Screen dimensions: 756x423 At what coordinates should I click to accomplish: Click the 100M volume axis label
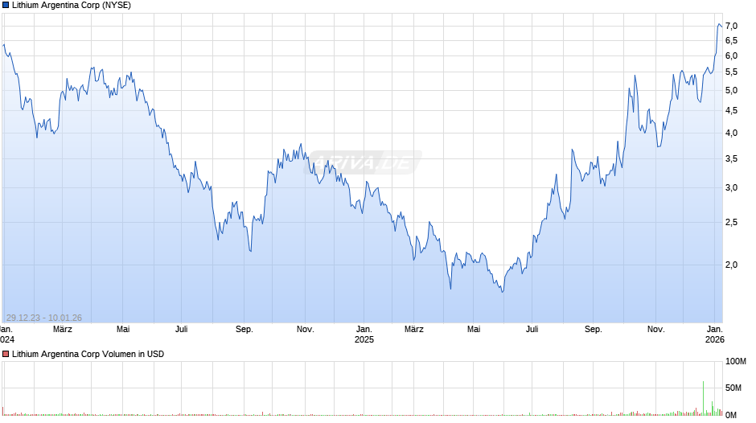(736, 362)
